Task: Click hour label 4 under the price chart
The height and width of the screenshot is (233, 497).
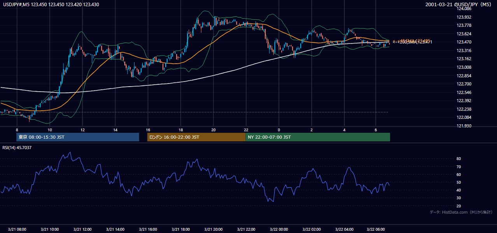Action: 344,130
